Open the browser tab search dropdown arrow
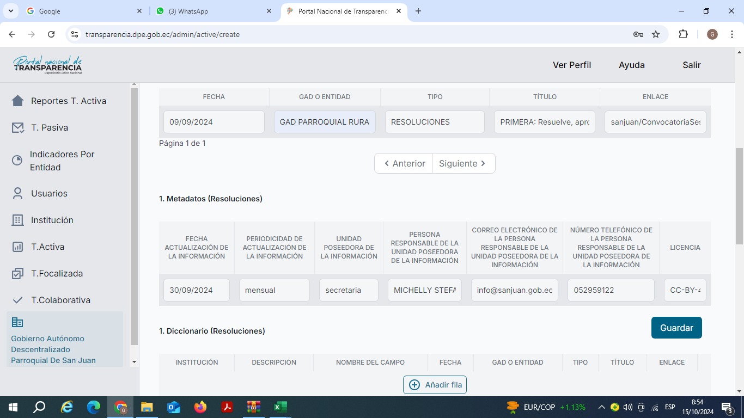 [x=10, y=11]
